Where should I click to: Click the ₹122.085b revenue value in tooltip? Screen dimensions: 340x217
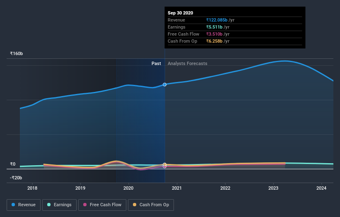point(217,20)
